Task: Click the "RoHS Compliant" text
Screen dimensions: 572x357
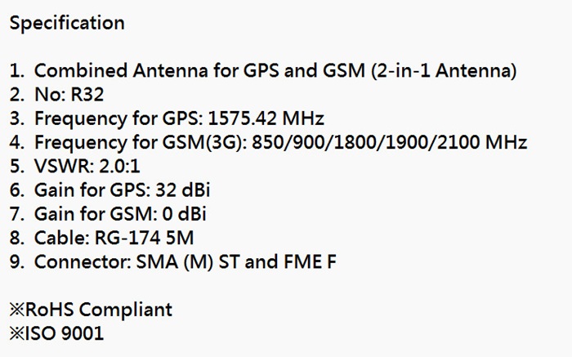Action: (x=99, y=310)
